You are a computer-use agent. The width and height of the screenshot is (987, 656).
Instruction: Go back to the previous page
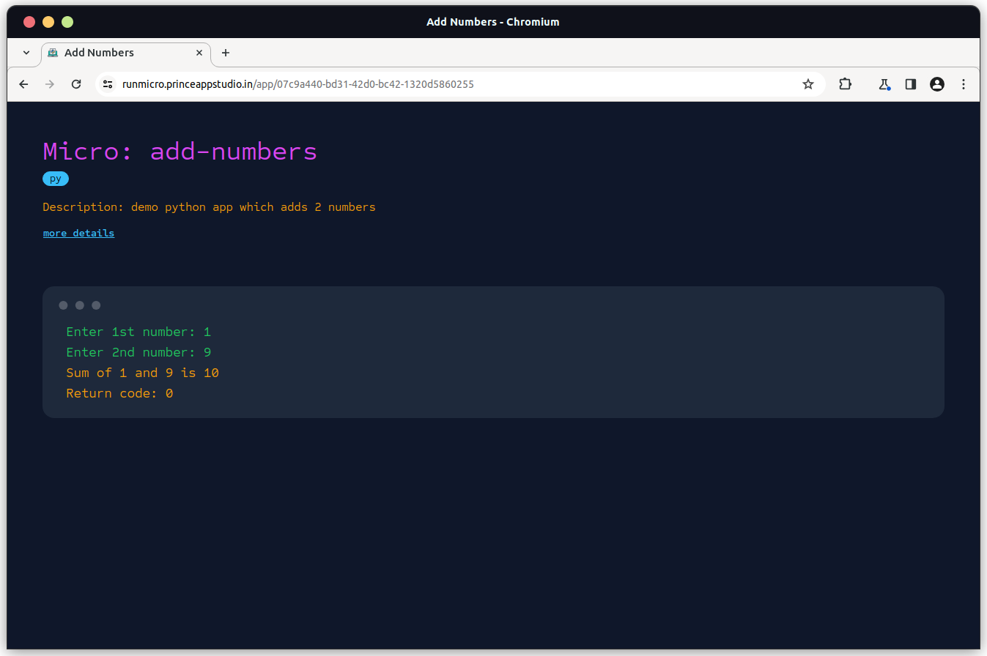(x=23, y=84)
